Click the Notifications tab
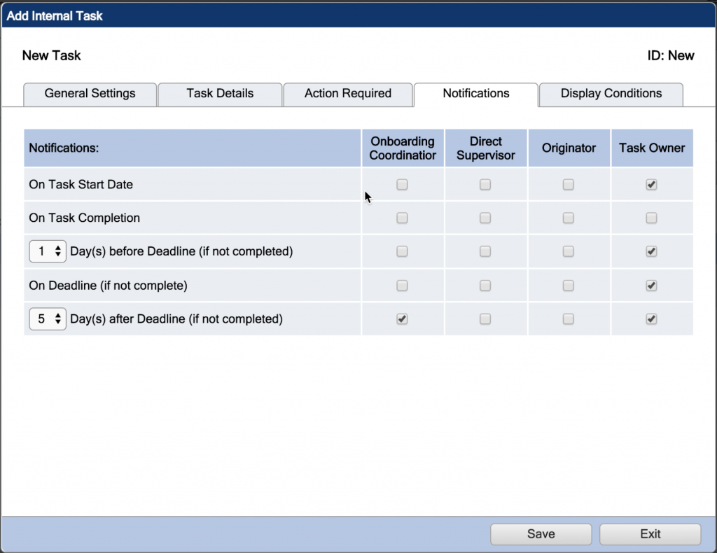717x553 pixels. (475, 94)
